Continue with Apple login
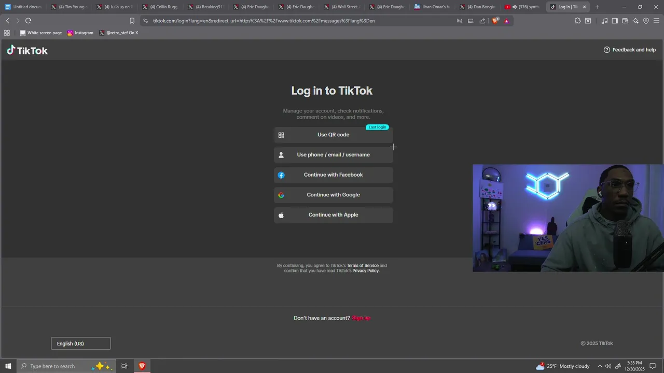Image resolution: width=664 pixels, height=373 pixels. click(x=333, y=215)
